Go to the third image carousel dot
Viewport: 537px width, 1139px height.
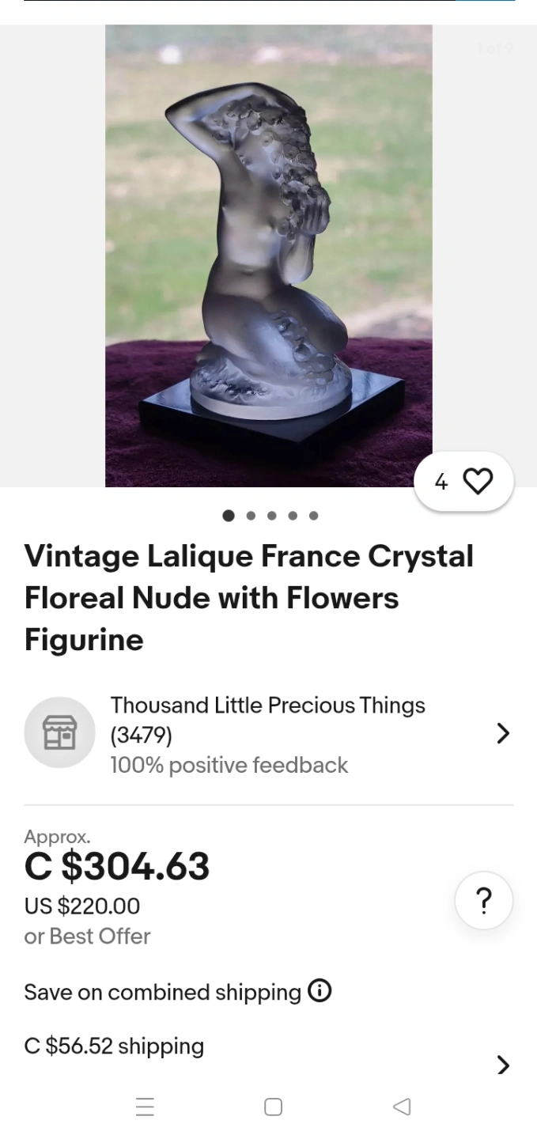(x=272, y=516)
